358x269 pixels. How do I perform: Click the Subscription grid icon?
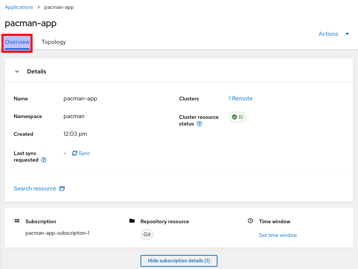click(17, 221)
